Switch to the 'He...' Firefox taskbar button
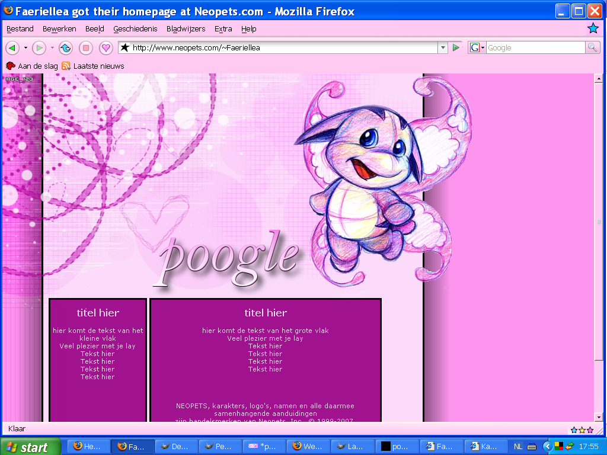This screenshot has height=455, width=607. coord(89,447)
